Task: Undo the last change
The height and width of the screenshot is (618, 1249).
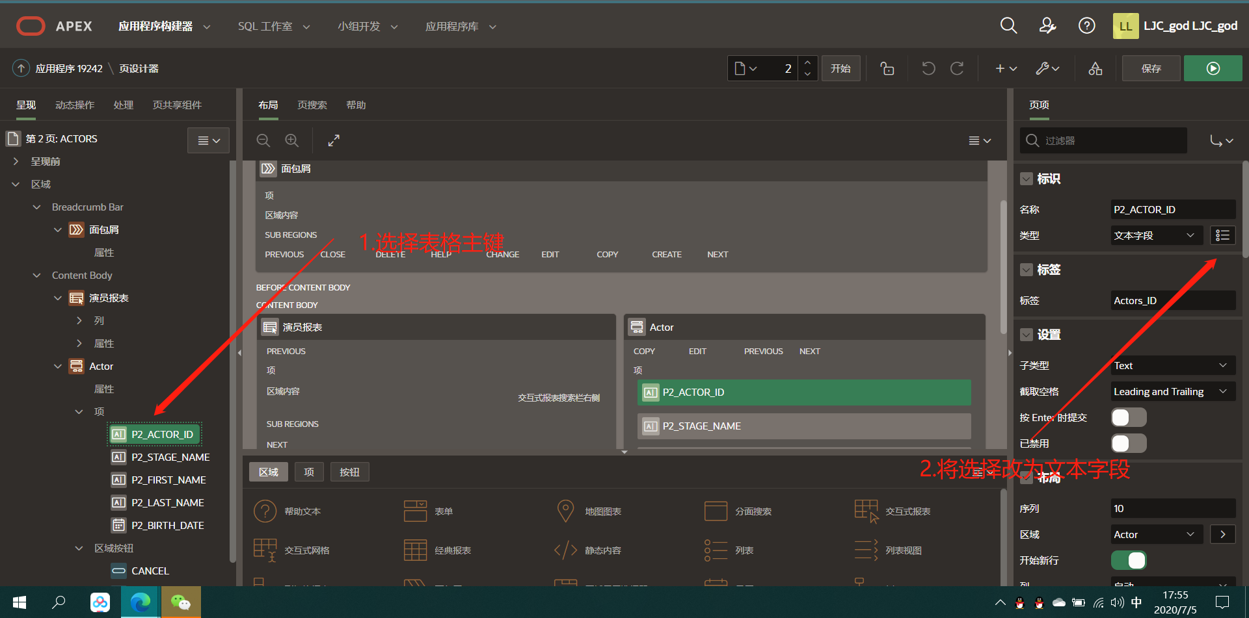Action: click(x=928, y=68)
